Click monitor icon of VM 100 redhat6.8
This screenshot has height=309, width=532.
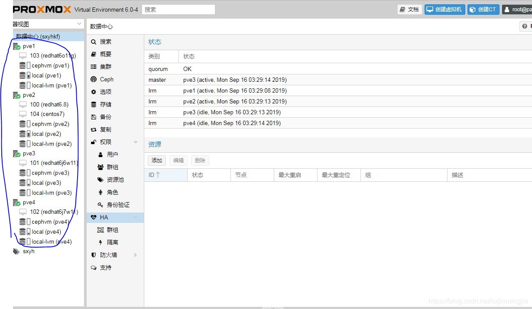(23, 105)
